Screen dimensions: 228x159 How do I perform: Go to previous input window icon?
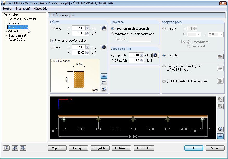tap(15, 148)
